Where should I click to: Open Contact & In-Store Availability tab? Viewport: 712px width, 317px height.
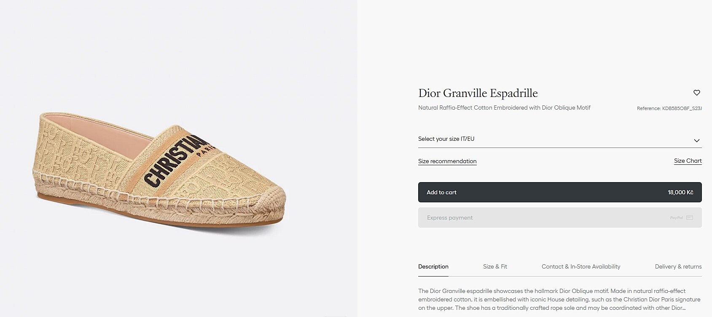[x=580, y=266]
